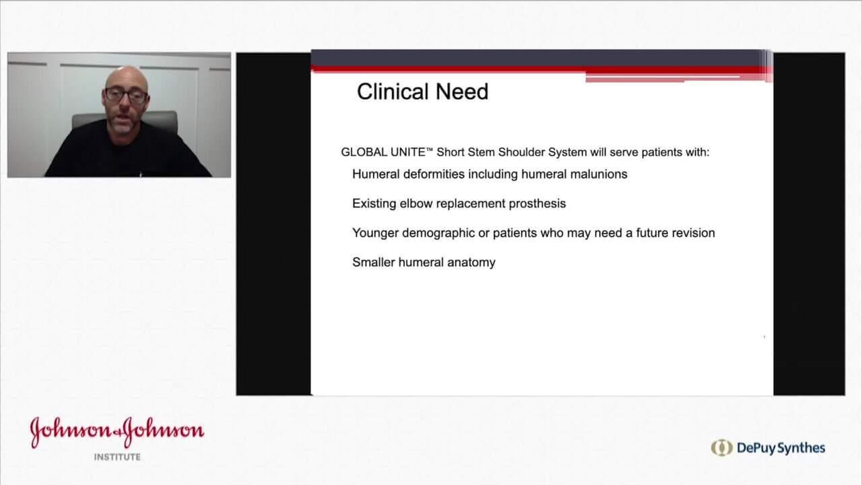Click the INSTITUTE text under the logo
This screenshot has width=862, height=485.
pyautogui.click(x=119, y=455)
